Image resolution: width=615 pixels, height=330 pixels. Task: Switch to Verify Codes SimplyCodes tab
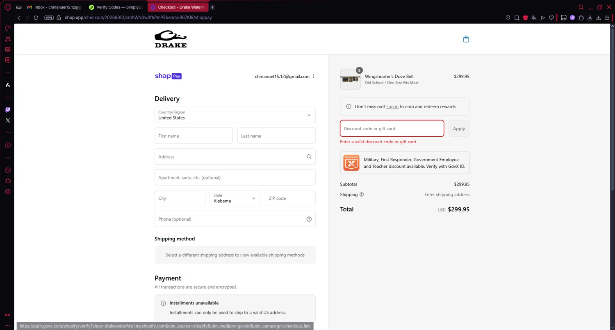(x=116, y=7)
